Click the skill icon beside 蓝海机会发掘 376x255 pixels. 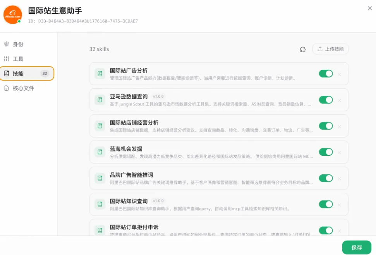coord(100,152)
